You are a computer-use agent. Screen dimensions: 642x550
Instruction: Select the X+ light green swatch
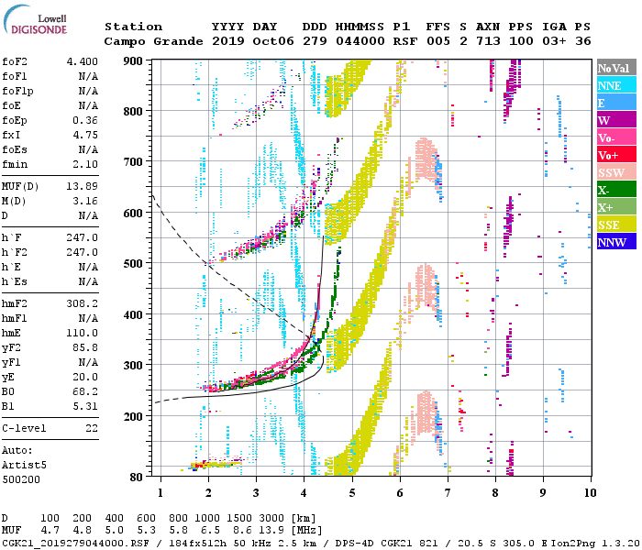pyautogui.click(x=616, y=207)
